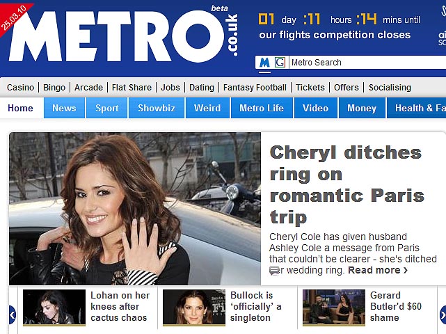Click the Cheryl ditches ring headline
The height and width of the screenshot is (334, 446).
coord(347,184)
